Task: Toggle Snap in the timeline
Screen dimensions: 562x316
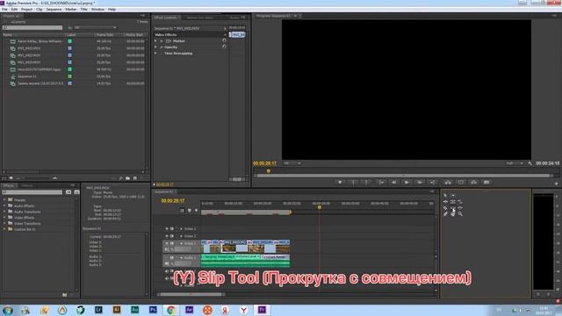Action: pyautogui.click(x=182, y=211)
